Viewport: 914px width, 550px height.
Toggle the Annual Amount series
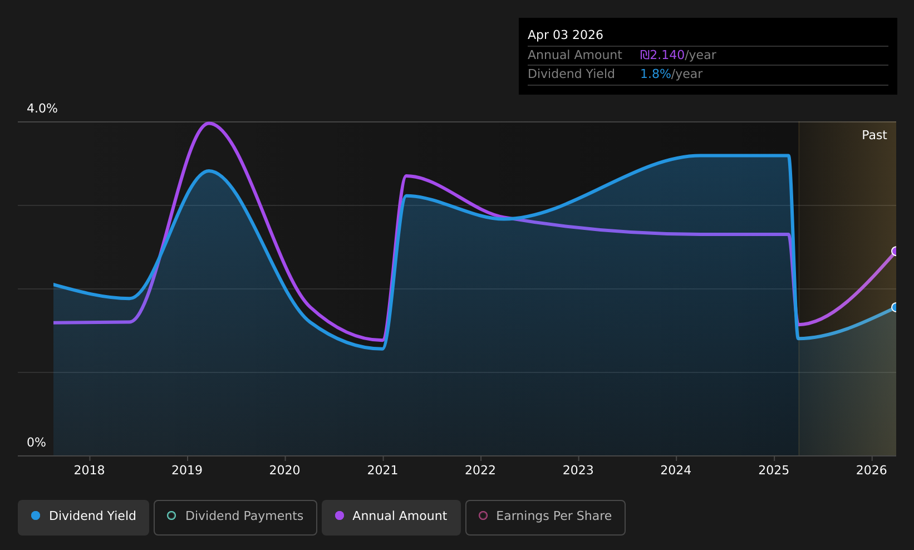pos(391,517)
